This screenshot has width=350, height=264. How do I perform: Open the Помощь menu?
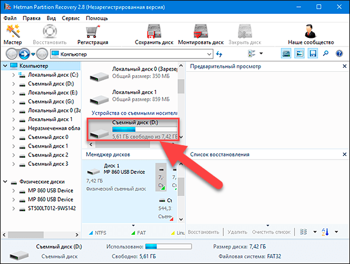pos(97,18)
